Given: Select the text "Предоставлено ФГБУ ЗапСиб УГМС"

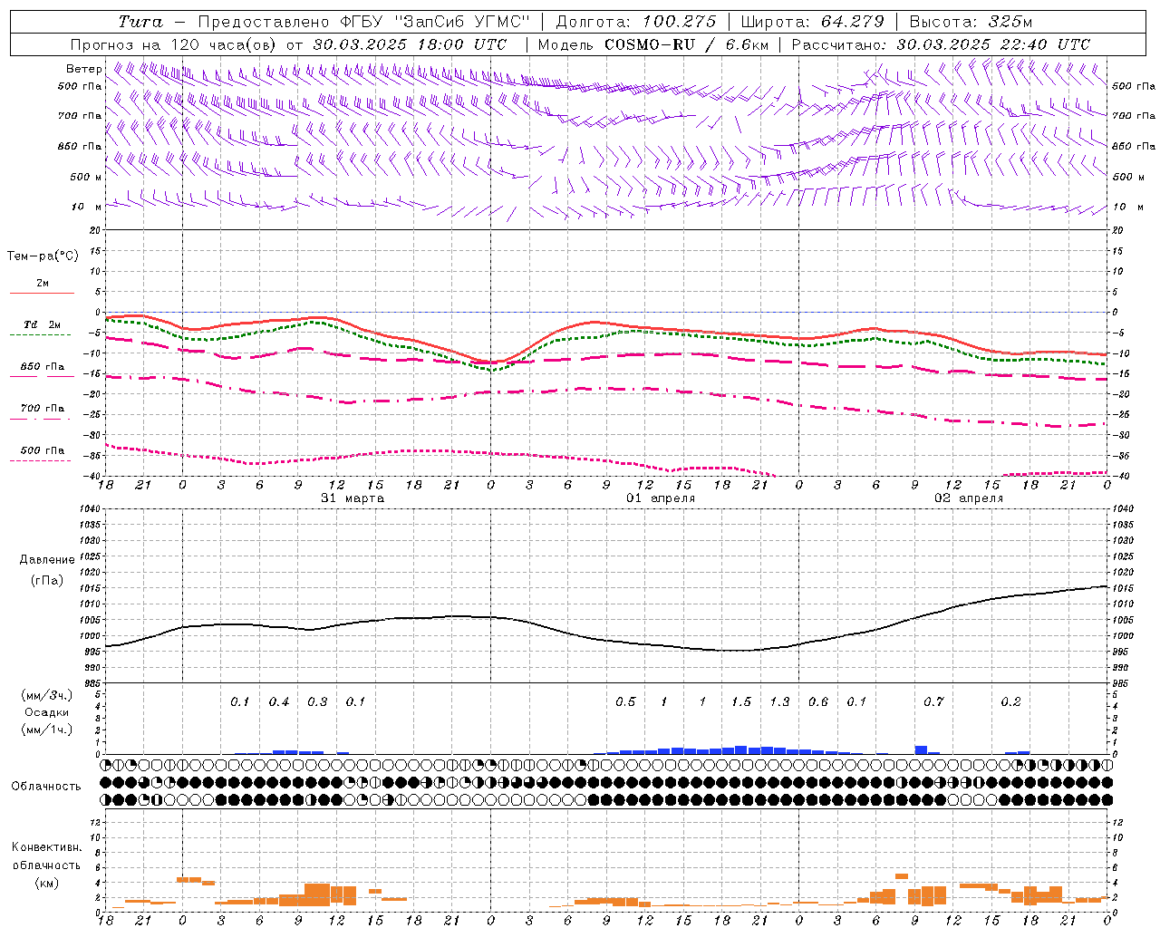Looking at the screenshot, I should tap(363, 22).
